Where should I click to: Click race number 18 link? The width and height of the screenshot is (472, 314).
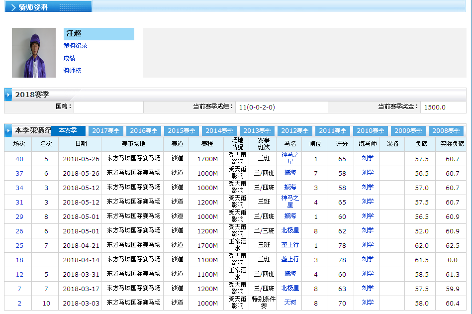coord(19,260)
